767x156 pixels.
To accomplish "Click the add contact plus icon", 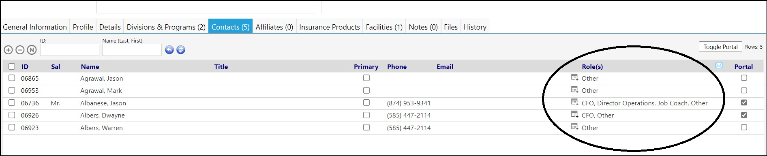I will point(8,50).
